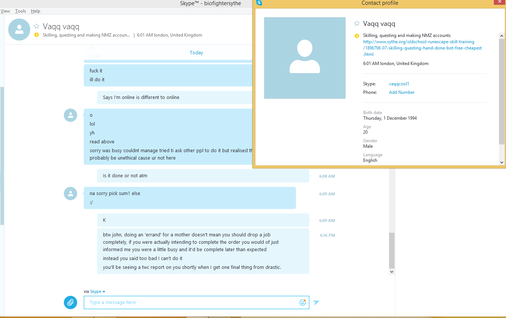The image size is (506, 318).
Task: Click the Contact profile scrollbar thumb
Action: click(x=501, y=91)
